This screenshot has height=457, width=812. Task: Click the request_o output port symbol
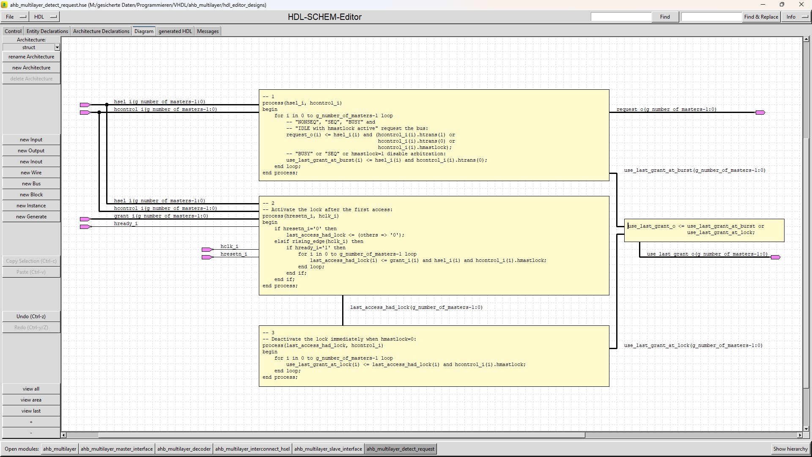(x=760, y=113)
